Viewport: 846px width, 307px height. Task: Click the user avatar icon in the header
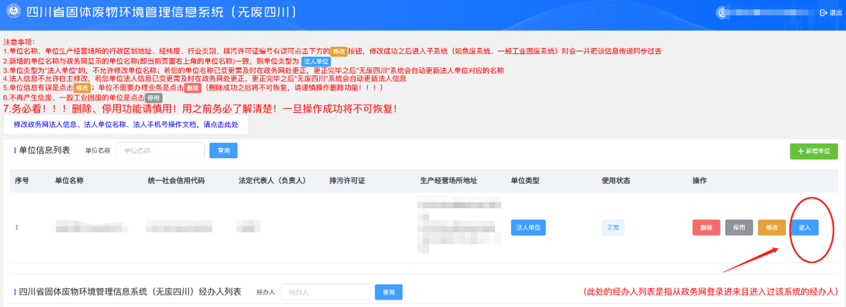[x=721, y=13]
